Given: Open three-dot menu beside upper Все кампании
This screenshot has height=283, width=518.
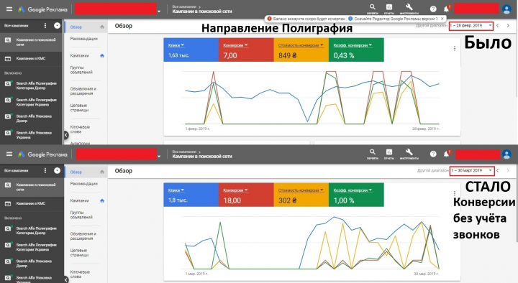Looking at the screenshot, I should coord(45,25).
